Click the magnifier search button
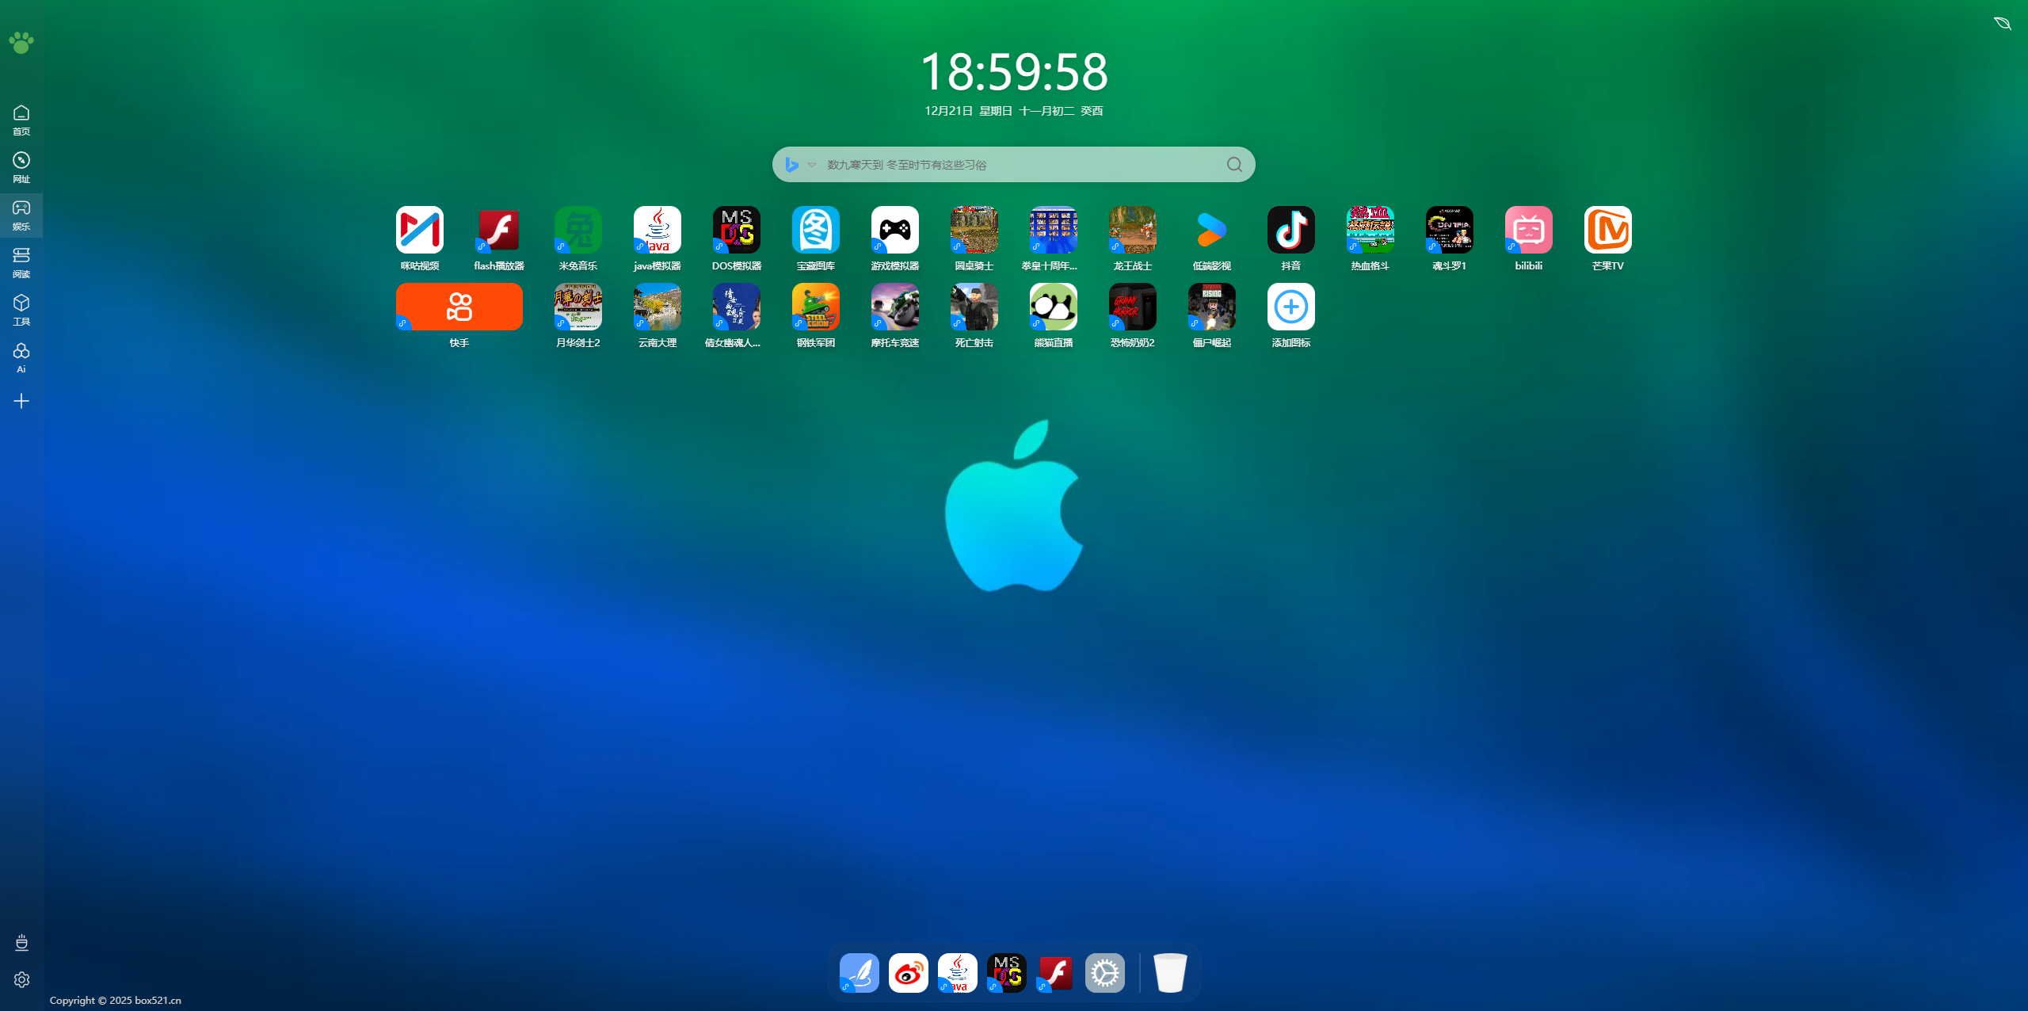 (1234, 165)
